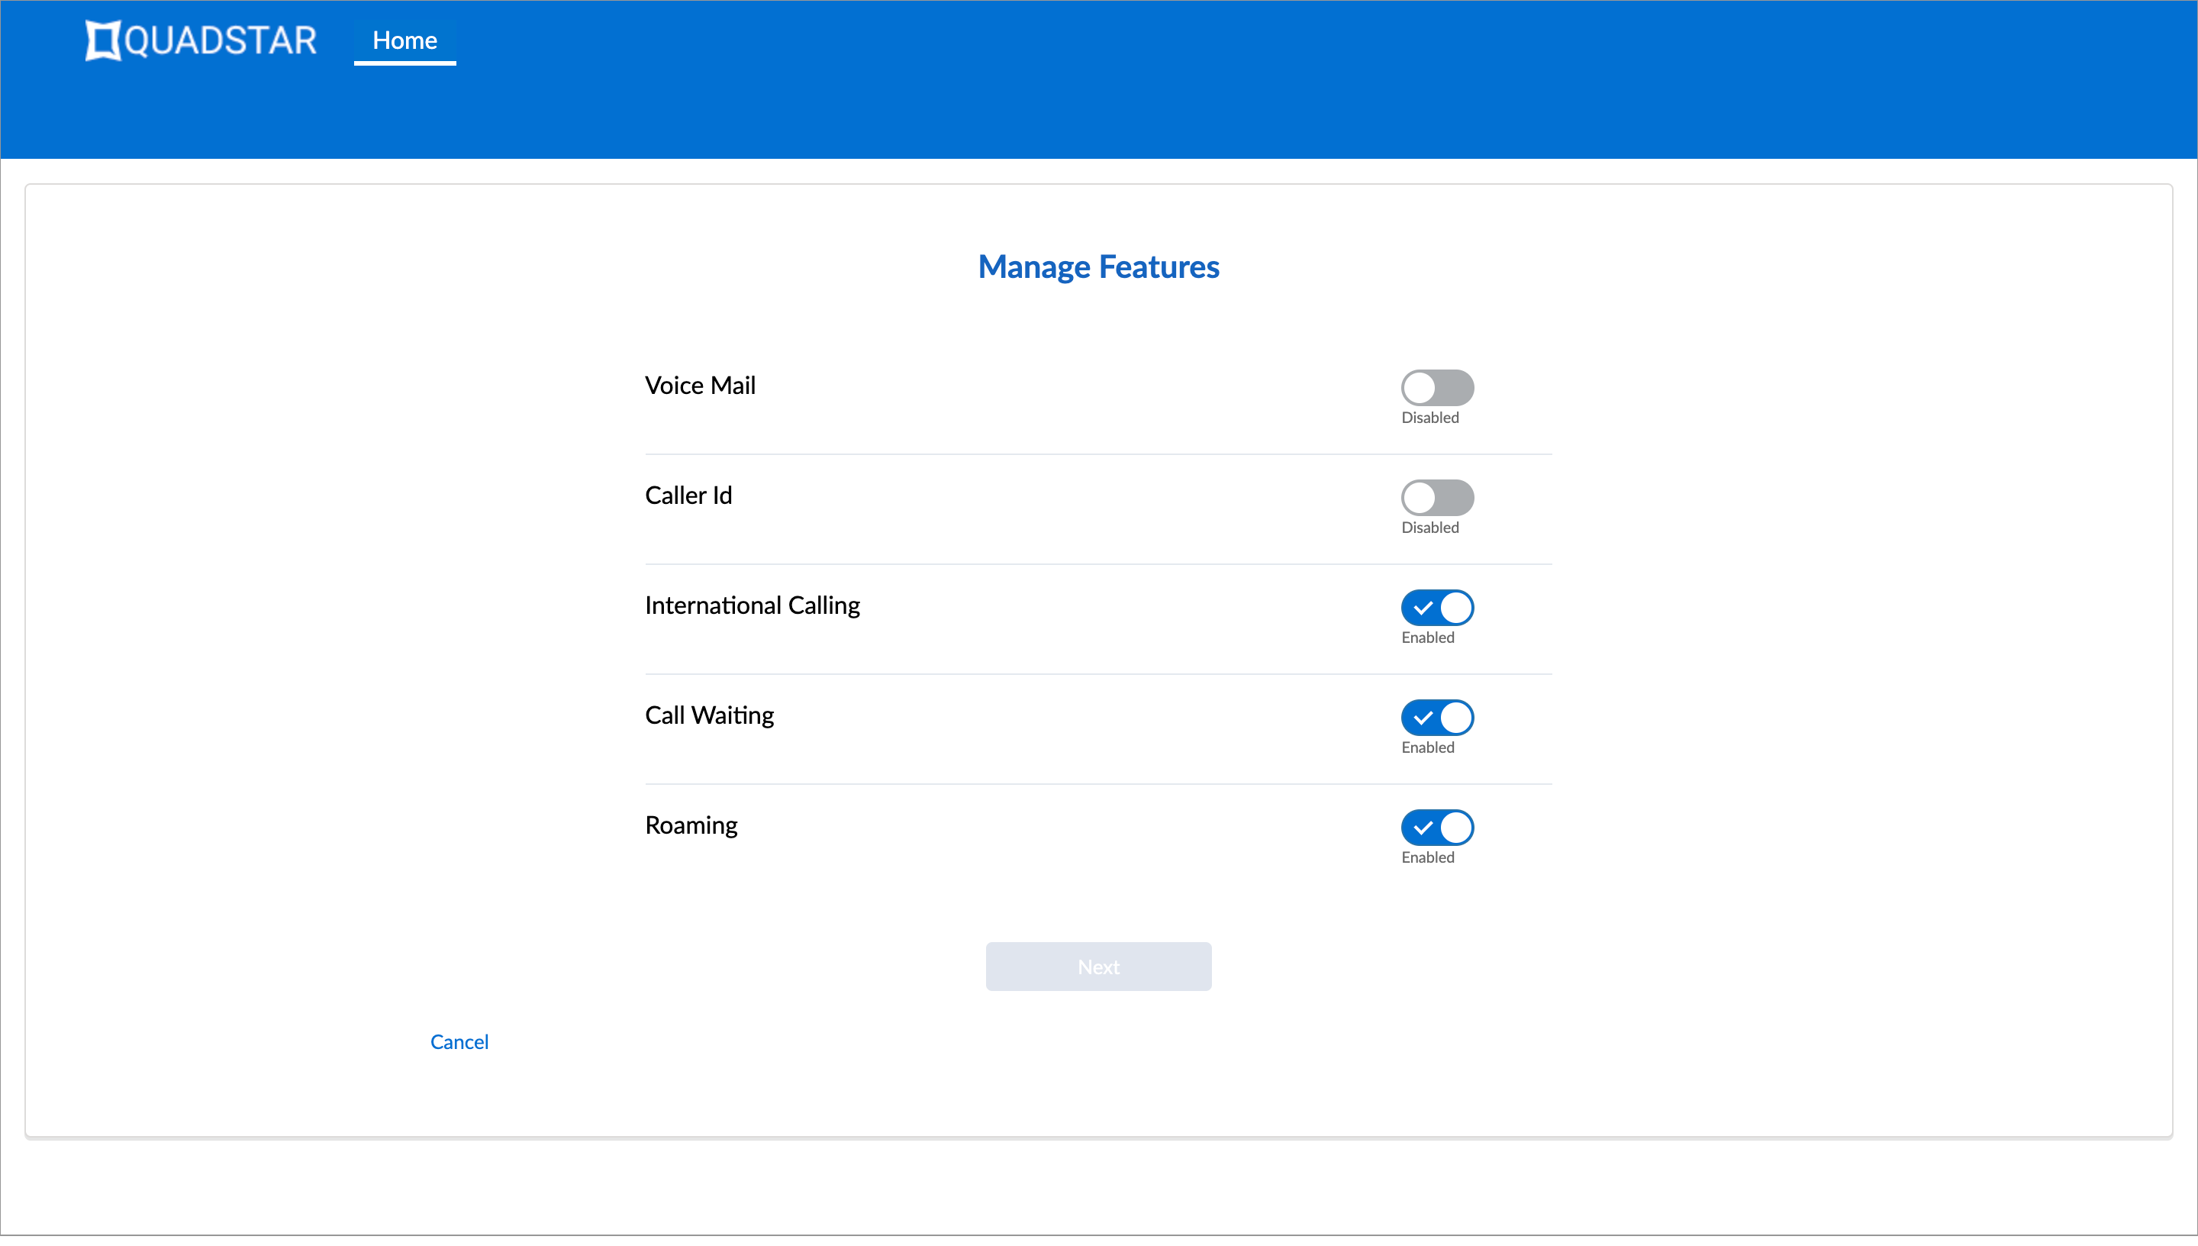Open the Home tab
Viewport: 2198px width, 1246px height.
coord(404,40)
